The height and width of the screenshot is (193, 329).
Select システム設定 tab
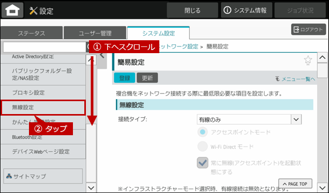[158, 33]
